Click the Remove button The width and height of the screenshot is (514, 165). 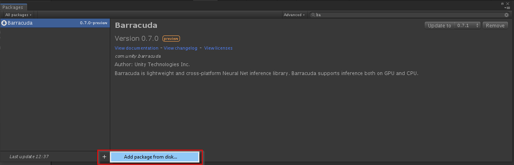click(x=495, y=25)
